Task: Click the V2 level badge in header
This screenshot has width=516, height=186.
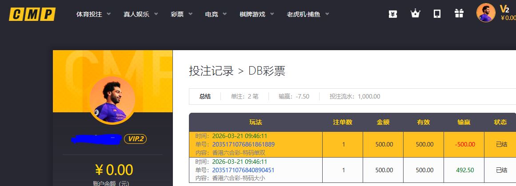Action: 504,9
